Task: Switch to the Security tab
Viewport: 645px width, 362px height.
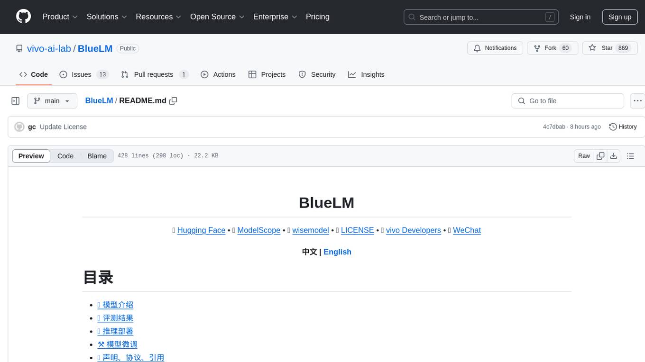Action: [317, 74]
